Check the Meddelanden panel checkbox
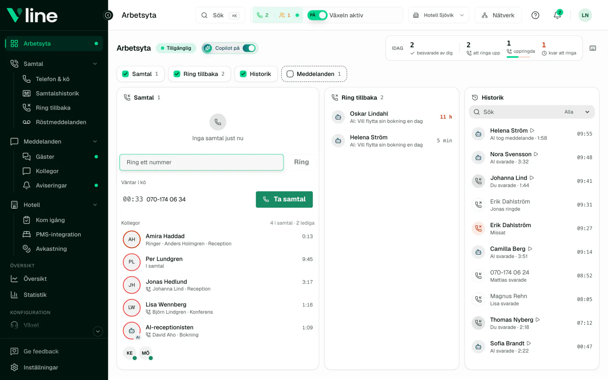This screenshot has width=608, height=380. pyautogui.click(x=290, y=74)
